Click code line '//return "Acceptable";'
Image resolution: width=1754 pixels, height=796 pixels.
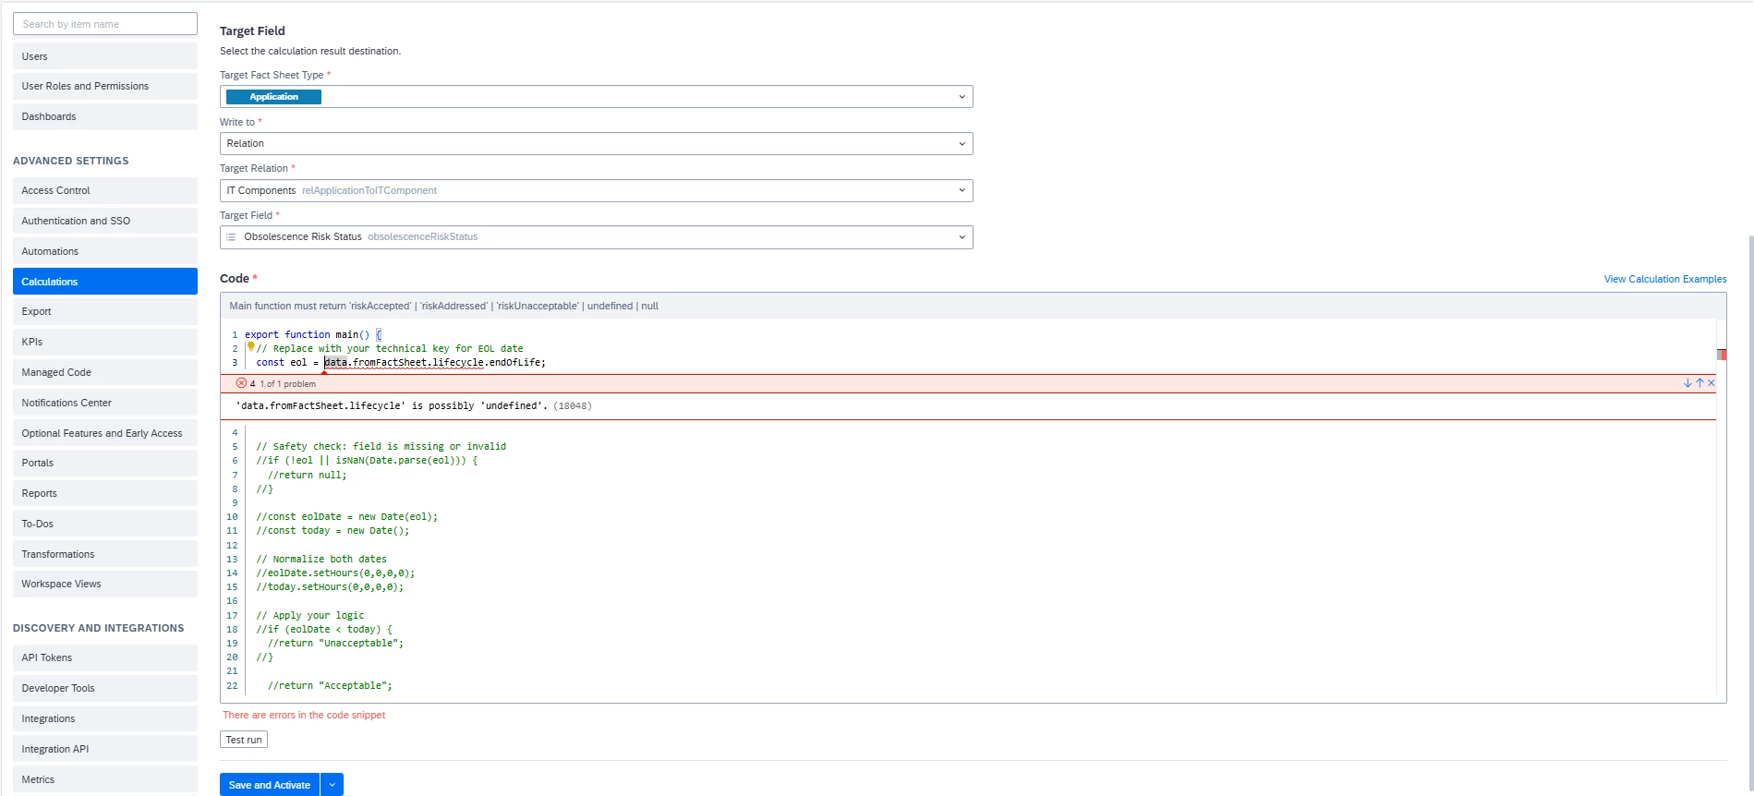pyautogui.click(x=330, y=686)
